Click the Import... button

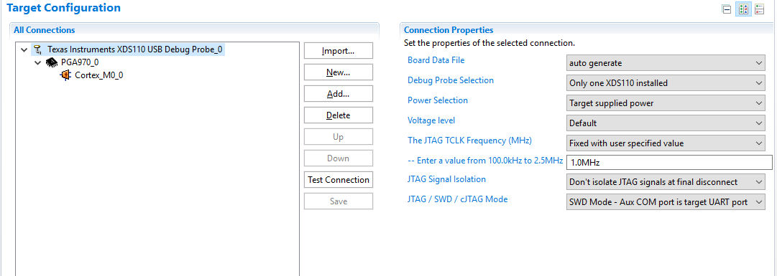(339, 51)
